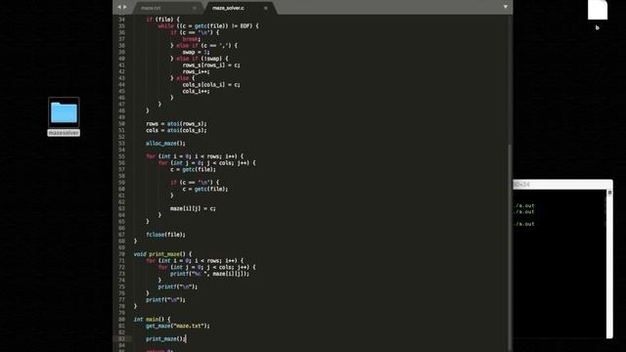626x352 pixels.
Task: Click the "cols_i++;" line
Action: click(x=196, y=91)
